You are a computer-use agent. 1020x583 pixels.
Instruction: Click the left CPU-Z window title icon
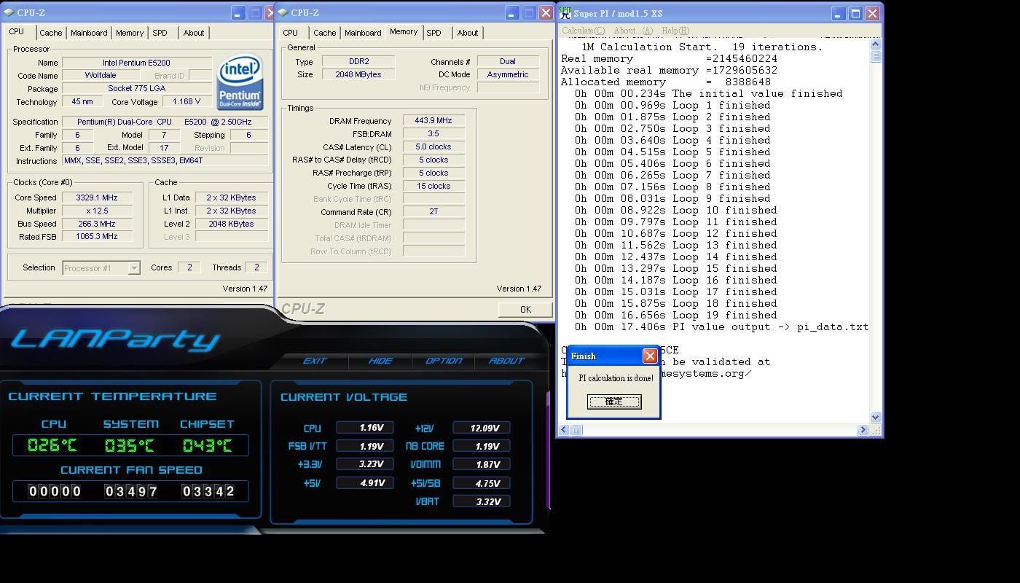pyautogui.click(x=7, y=12)
